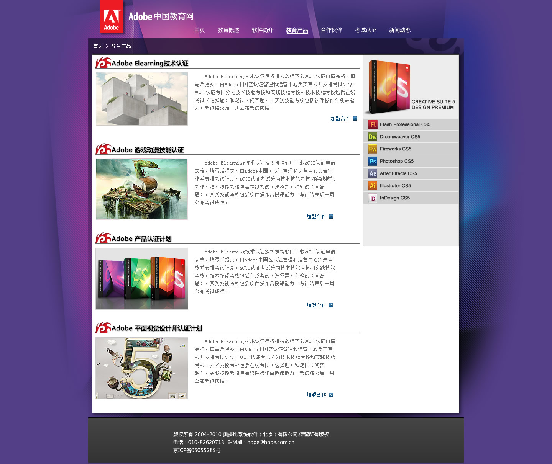Screen dimensions: 552x464
Task: Click 首页 in the breadcrumb
Action: pyautogui.click(x=98, y=46)
